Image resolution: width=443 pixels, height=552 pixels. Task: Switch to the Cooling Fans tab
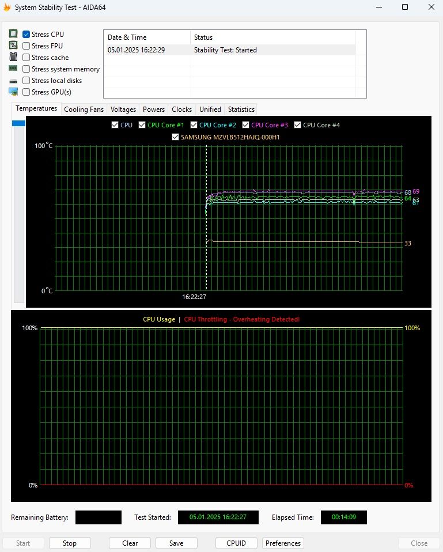pos(84,109)
